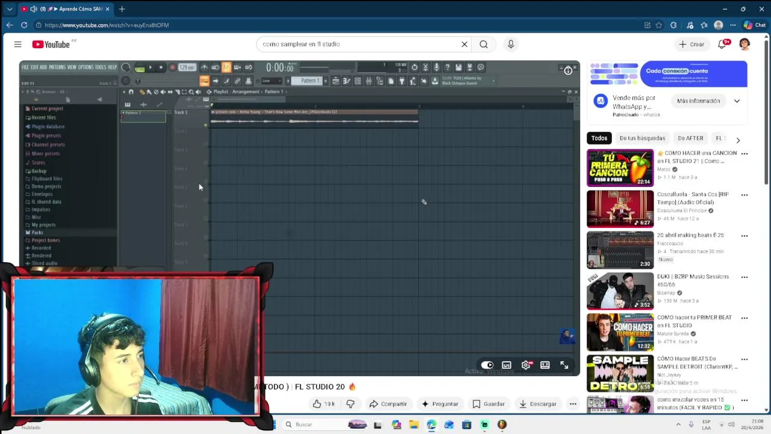Open the tab list dropdown arrow
771x434 pixels.
click(x=9, y=9)
